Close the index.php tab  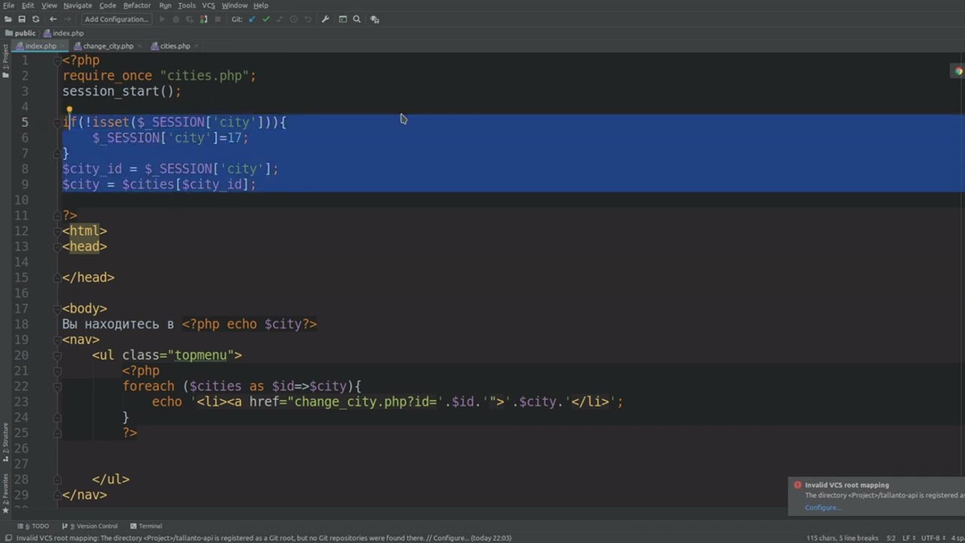63,46
